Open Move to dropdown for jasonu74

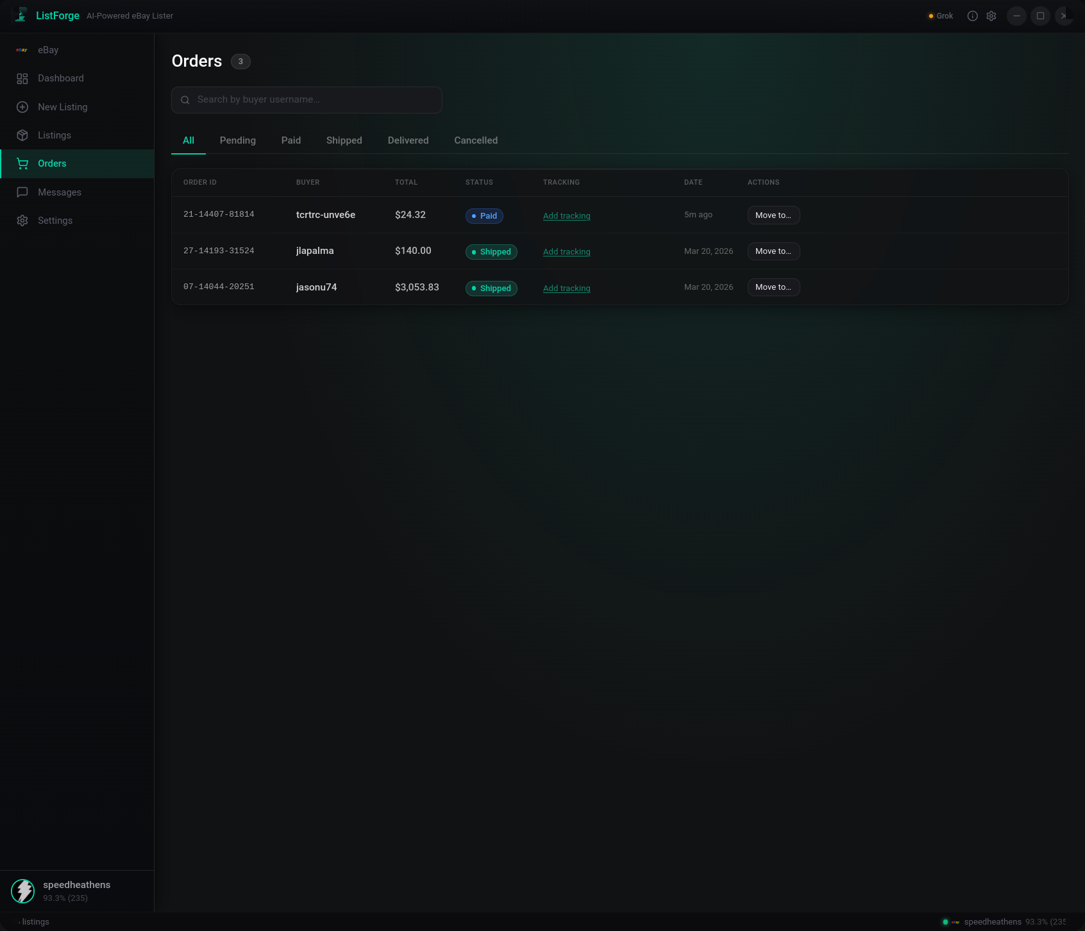click(x=773, y=287)
